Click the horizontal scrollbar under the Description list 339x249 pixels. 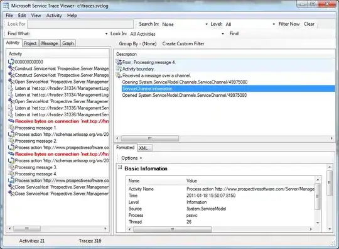[225, 138]
